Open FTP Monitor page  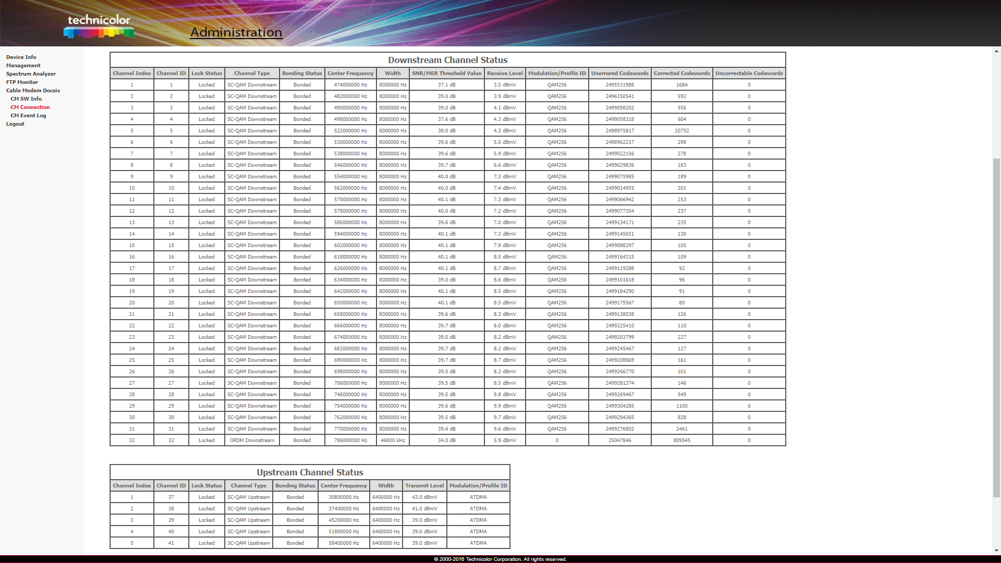pyautogui.click(x=22, y=82)
